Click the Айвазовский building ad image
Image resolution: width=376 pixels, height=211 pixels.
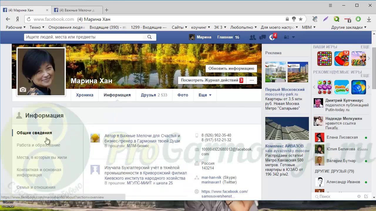(x=287, y=128)
